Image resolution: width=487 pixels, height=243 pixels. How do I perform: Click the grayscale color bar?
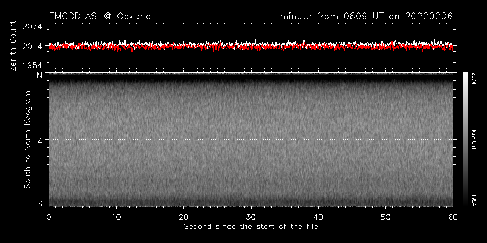465,139
